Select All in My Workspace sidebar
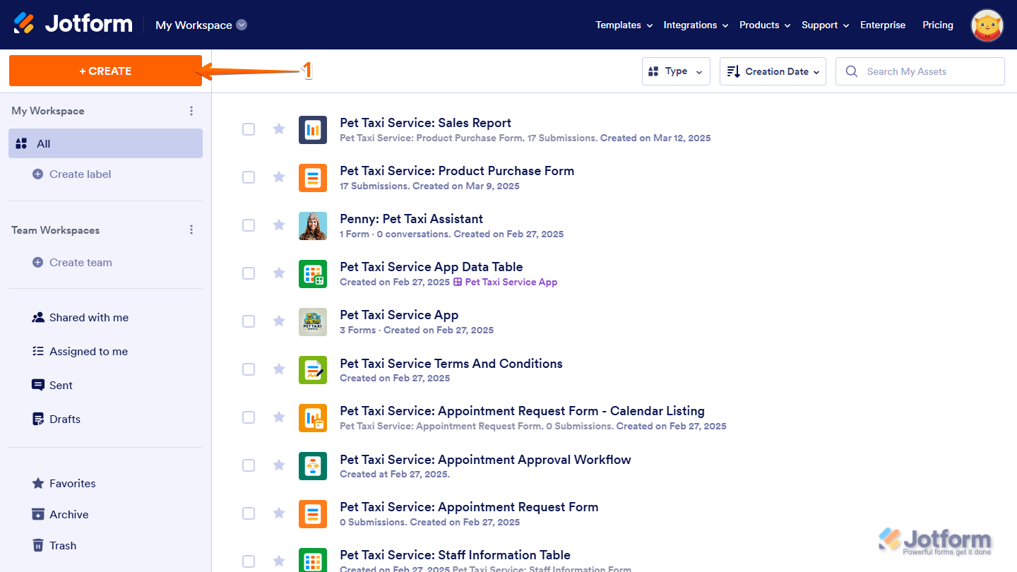This screenshot has height=572, width=1017. tap(106, 143)
